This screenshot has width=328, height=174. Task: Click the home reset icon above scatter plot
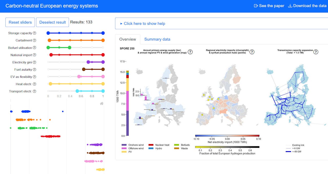102,103
